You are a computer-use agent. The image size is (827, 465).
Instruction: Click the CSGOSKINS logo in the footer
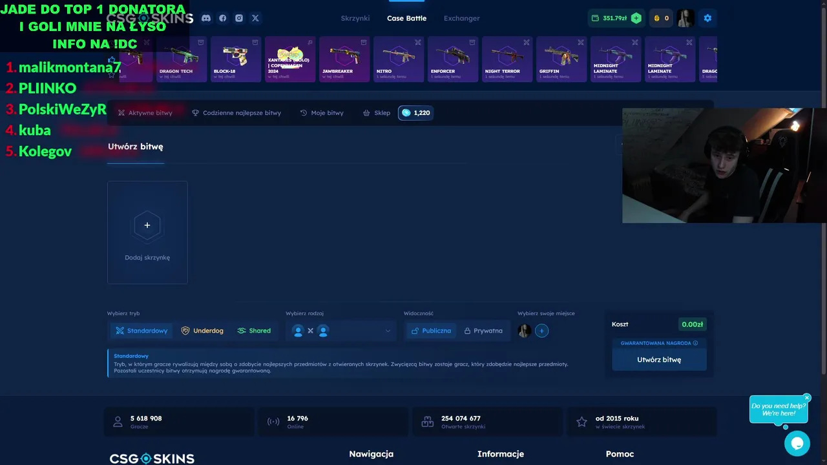point(152,459)
